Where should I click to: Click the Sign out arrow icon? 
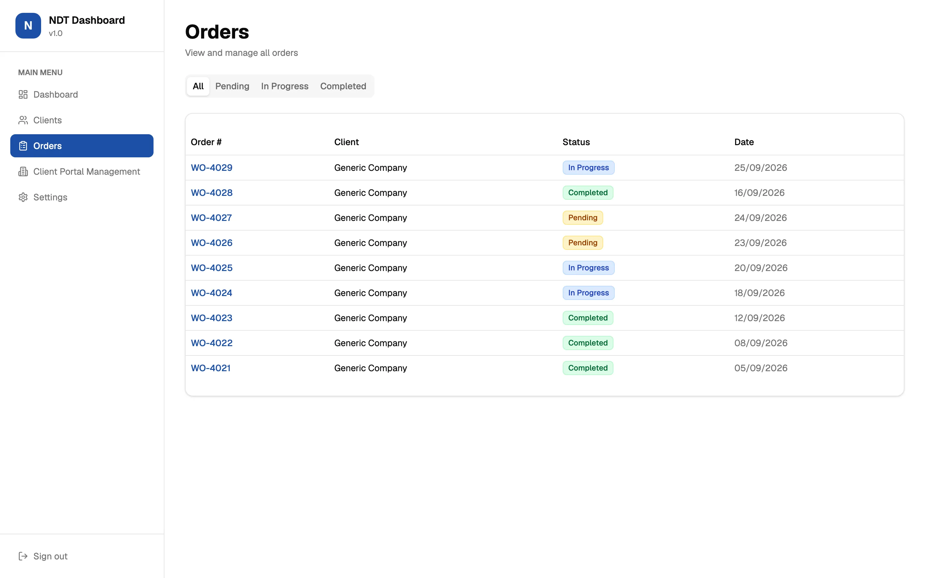(x=23, y=556)
